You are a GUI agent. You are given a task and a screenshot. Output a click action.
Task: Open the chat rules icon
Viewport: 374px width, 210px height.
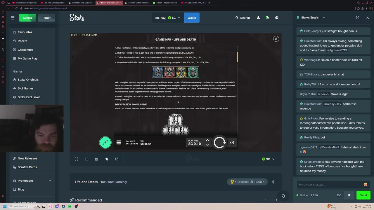click(x=349, y=195)
